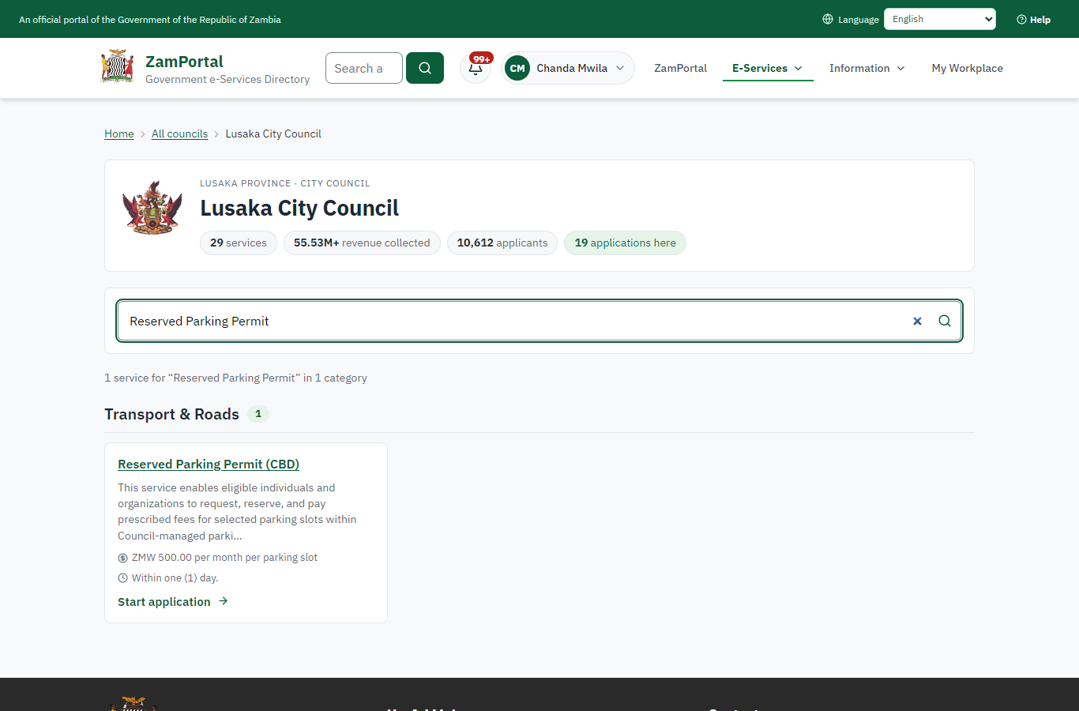The image size is (1079, 711).
Task: Click the ZMW 500.00 per month fee text
Action: [224, 558]
